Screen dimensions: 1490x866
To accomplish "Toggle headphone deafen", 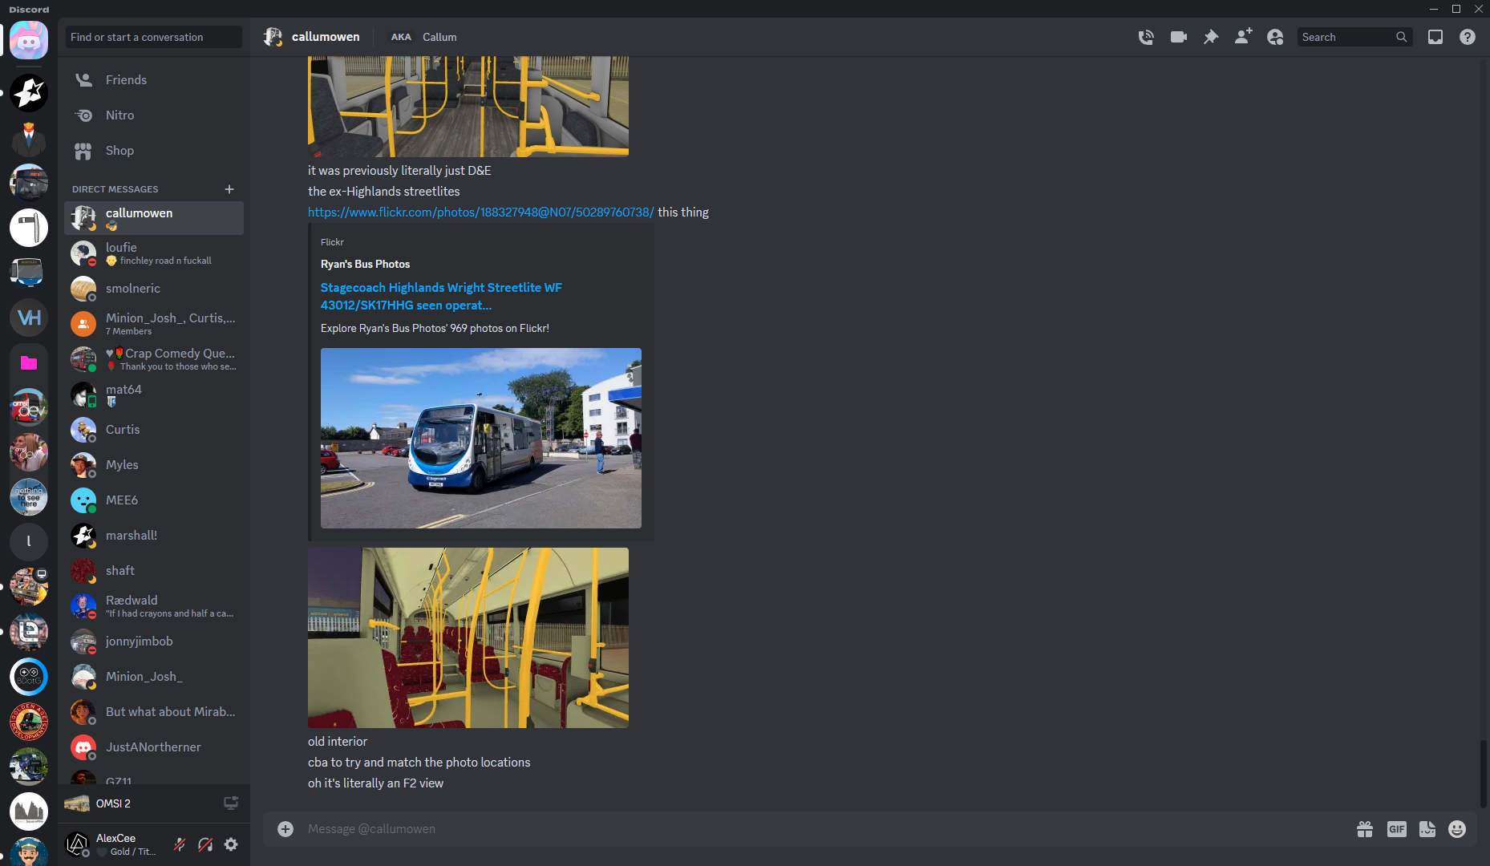I will tap(205, 844).
